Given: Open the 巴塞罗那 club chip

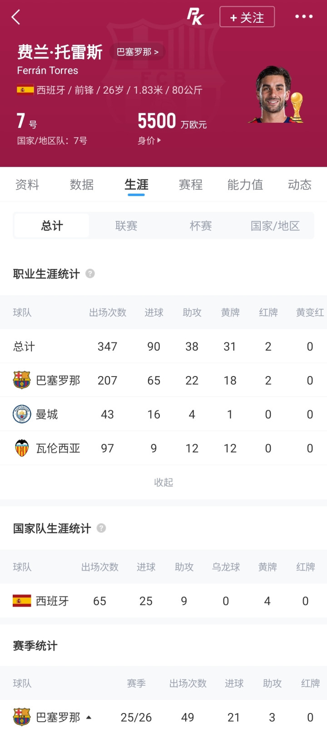Looking at the screenshot, I should 137,52.
